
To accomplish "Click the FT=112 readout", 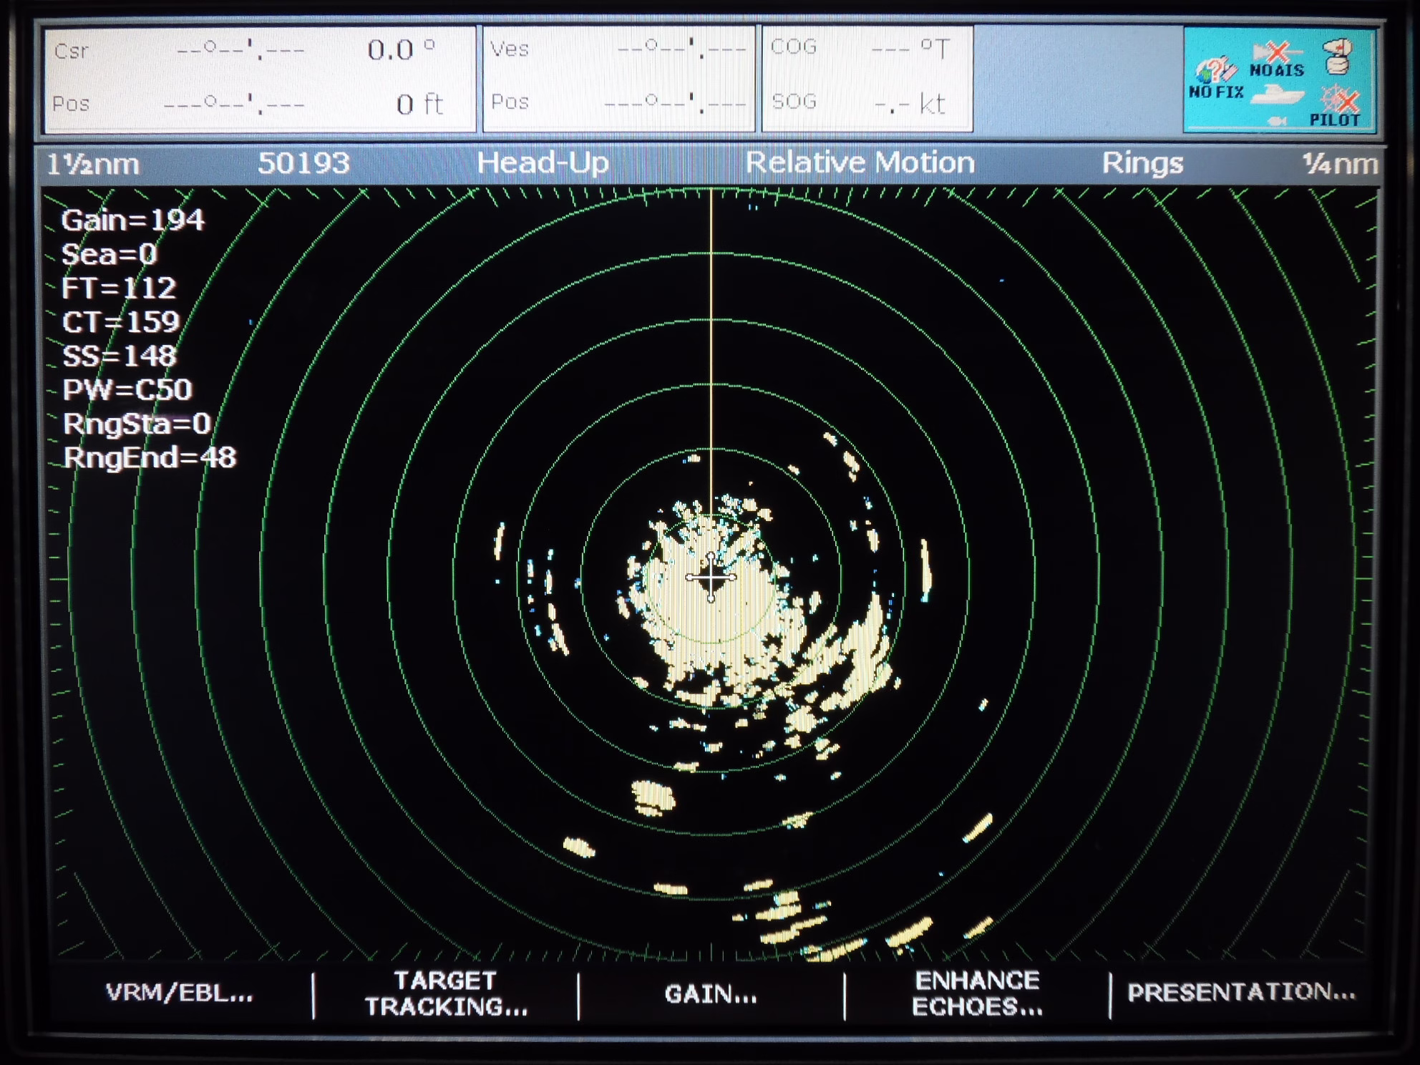I will tap(119, 288).
